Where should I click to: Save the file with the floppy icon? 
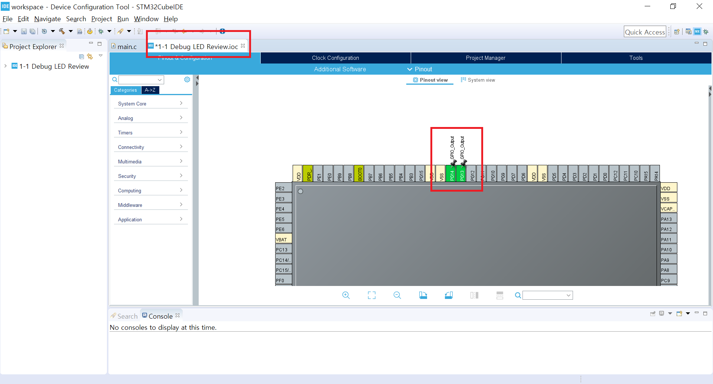[24, 32]
